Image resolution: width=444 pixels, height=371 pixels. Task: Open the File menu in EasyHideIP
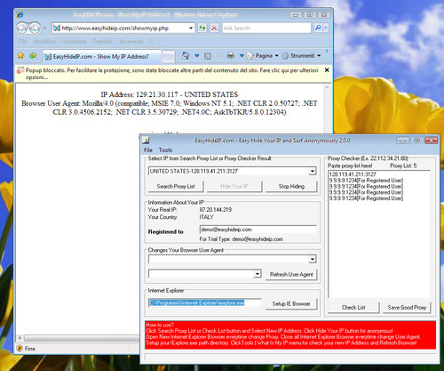148,150
